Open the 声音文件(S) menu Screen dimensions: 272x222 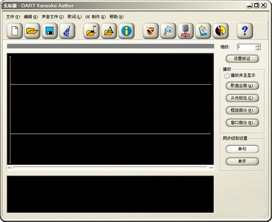pyautogui.click(x=53, y=17)
